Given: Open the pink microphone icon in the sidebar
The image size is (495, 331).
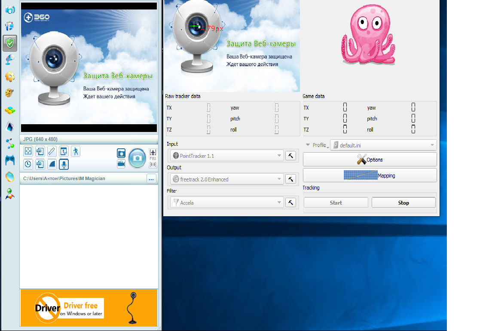Looking at the screenshot, I should coord(10,60).
